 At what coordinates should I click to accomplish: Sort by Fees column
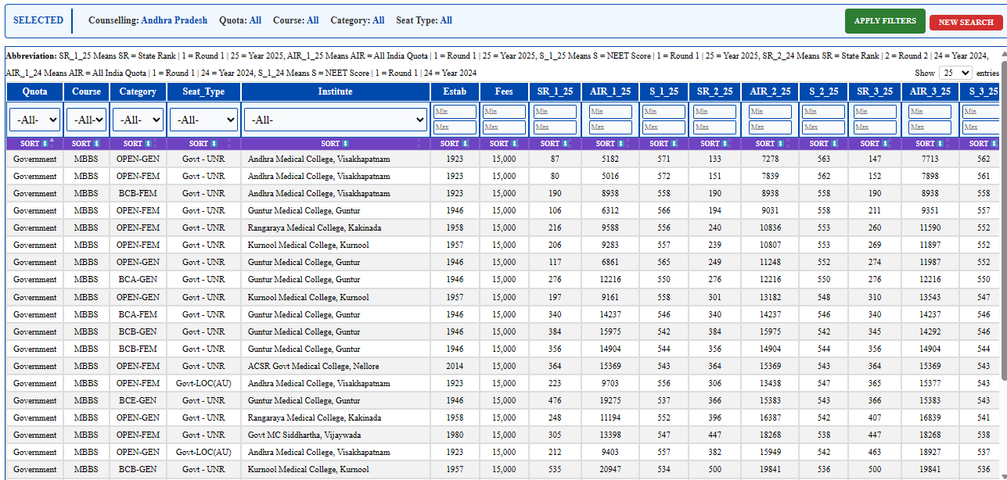pos(504,144)
